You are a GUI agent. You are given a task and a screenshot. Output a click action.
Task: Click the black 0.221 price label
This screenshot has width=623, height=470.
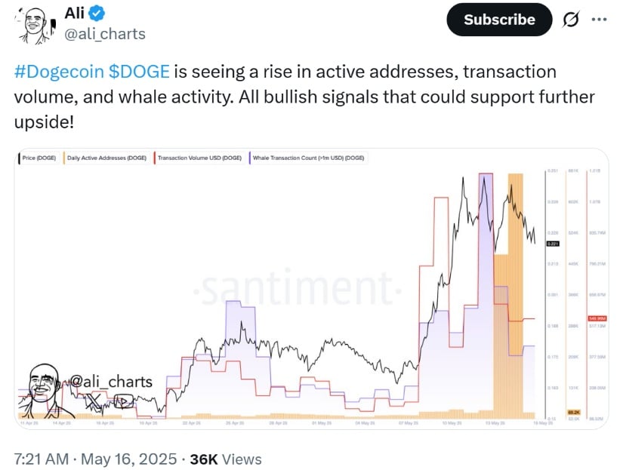[x=554, y=244]
